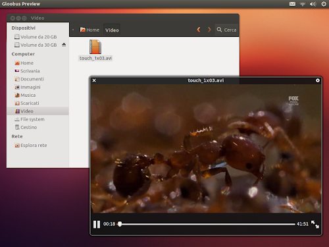Close the touch_1x03.avi preview window
329x247 pixels.
[x=94, y=80]
